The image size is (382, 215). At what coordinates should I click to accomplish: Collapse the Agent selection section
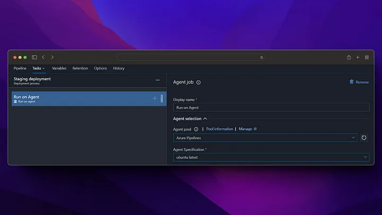190,119
